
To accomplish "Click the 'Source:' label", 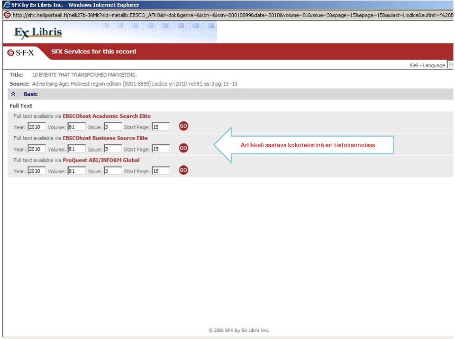I will 19,84.
